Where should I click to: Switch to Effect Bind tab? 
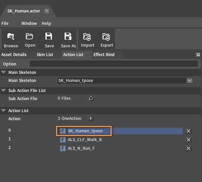tap(104, 55)
